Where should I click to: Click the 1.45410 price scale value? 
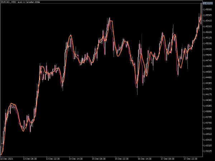(208, 21)
